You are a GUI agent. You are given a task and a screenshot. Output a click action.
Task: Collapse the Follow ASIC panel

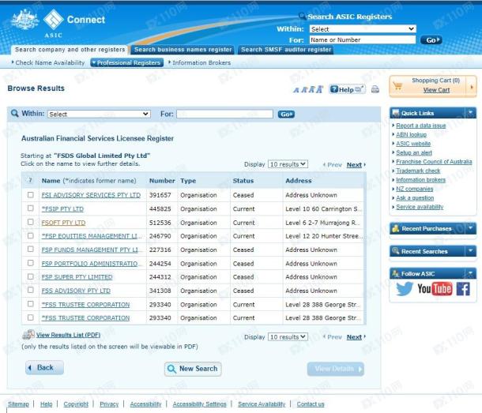470,273
